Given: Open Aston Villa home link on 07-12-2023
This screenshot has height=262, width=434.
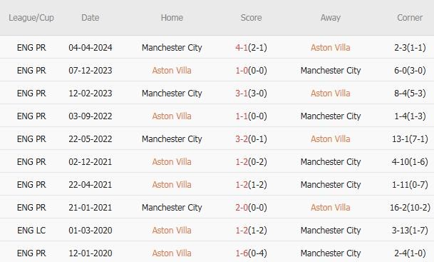Looking at the screenshot, I should [x=172, y=71].
